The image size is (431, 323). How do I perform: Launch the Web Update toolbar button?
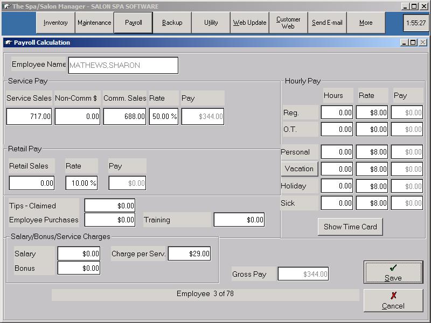click(x=249, y=23)
